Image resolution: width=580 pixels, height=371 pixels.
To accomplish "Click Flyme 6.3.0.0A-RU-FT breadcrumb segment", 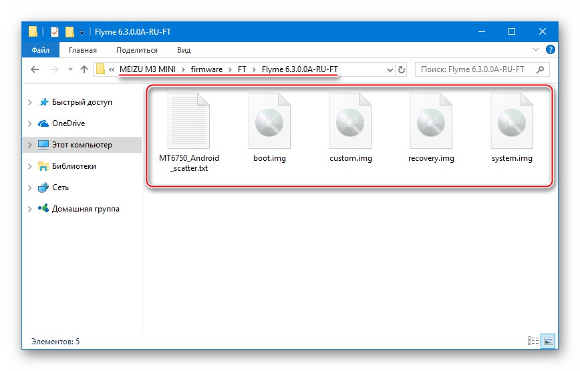I will pos(299,69).
